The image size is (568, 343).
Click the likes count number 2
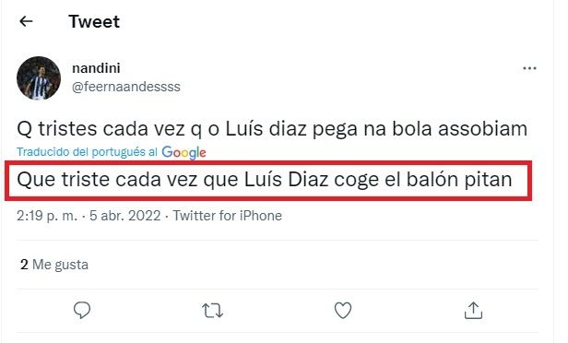(x=24, y=265)
